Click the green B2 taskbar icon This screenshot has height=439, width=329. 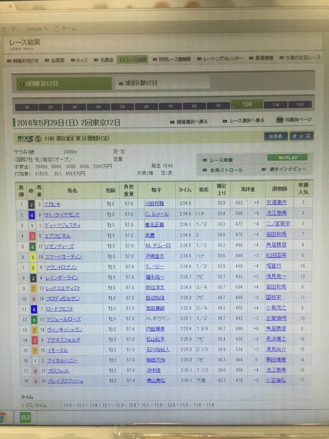[26, 417]
